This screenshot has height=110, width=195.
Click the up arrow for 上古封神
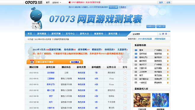(x=168, y=72)
